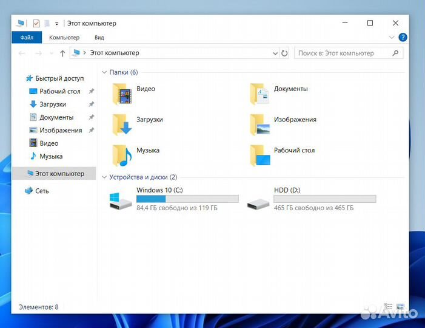Select the Windows 10 (C:) drive icon

click(x=120, y=201)
